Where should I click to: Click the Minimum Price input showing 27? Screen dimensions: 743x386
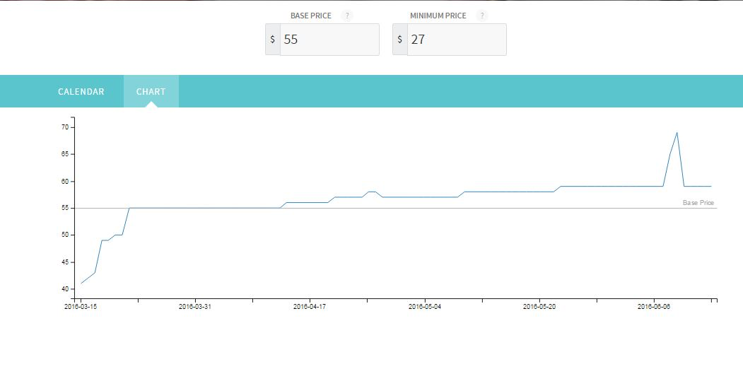click(457, 40)
